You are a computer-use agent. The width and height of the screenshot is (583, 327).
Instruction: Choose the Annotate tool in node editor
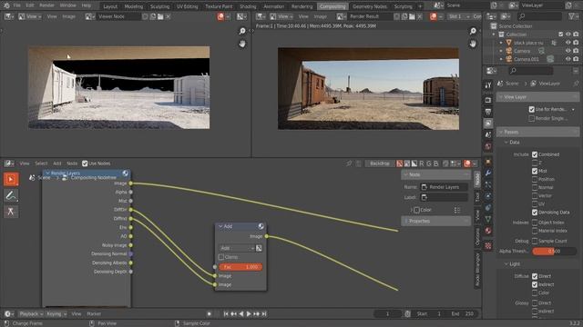[x=11, y=195]
